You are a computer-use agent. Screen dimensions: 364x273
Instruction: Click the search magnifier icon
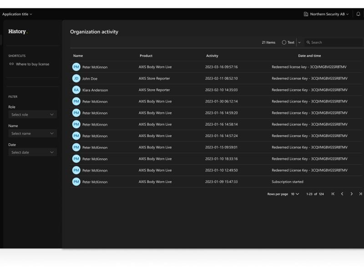[308, 42]
